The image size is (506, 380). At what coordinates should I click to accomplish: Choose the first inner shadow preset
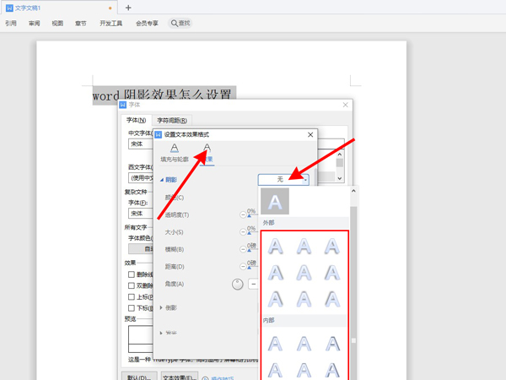tap(276, 343)
